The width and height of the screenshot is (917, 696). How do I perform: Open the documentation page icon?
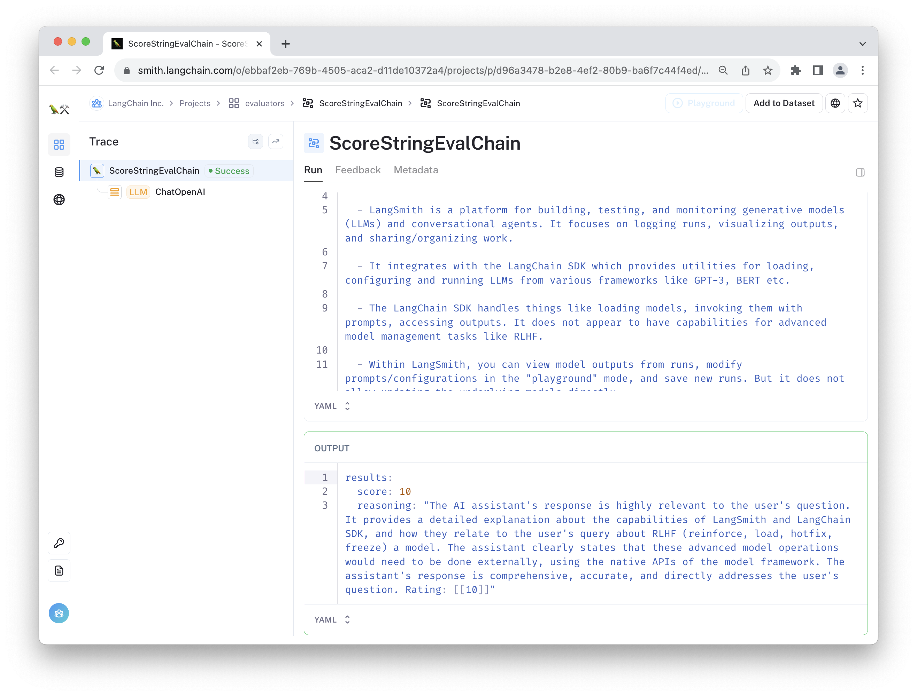59,570
